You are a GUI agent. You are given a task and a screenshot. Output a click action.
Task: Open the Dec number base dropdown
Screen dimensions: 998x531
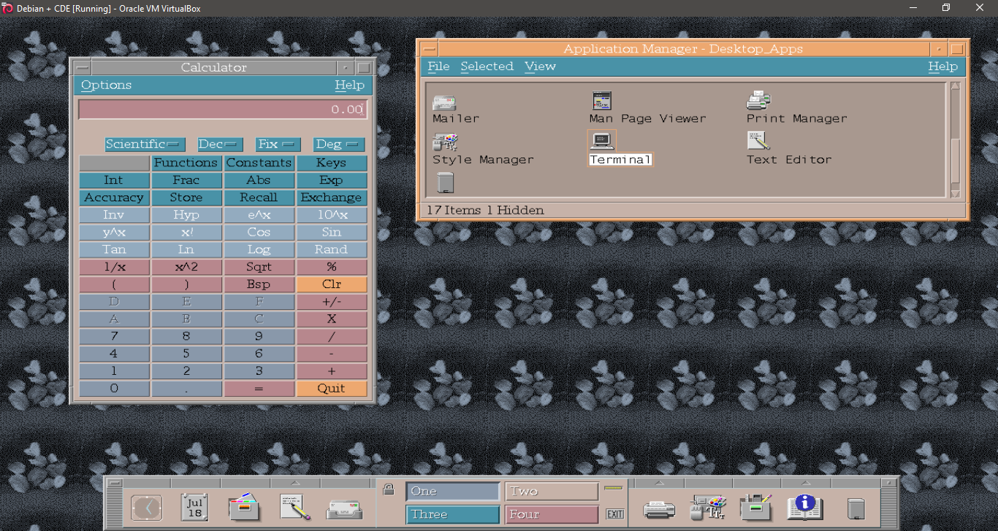coord(220,144)
